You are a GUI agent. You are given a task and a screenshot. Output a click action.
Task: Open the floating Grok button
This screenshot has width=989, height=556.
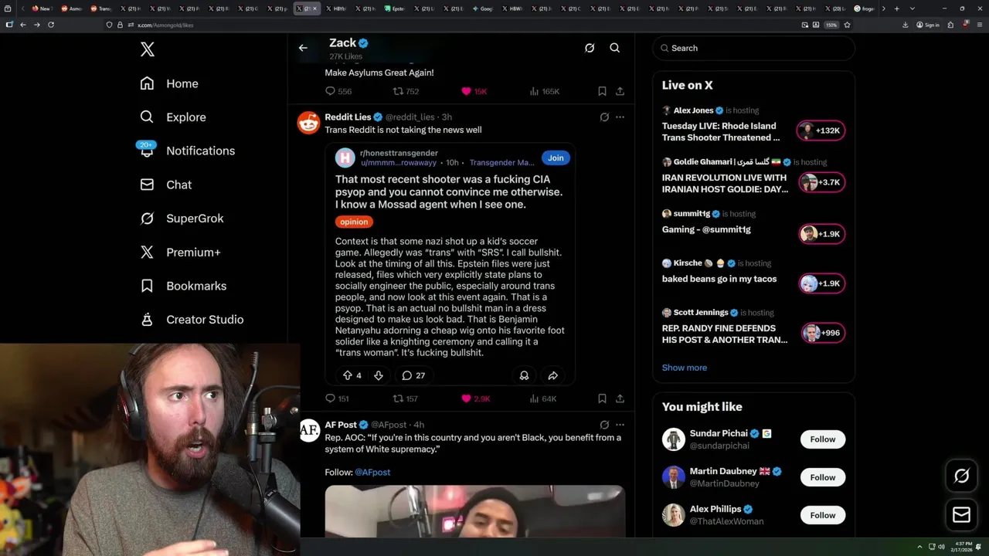coord(961,476)
